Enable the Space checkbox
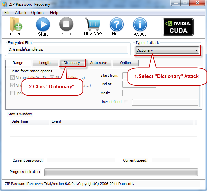The image size is (207, 191). [12, 93]
